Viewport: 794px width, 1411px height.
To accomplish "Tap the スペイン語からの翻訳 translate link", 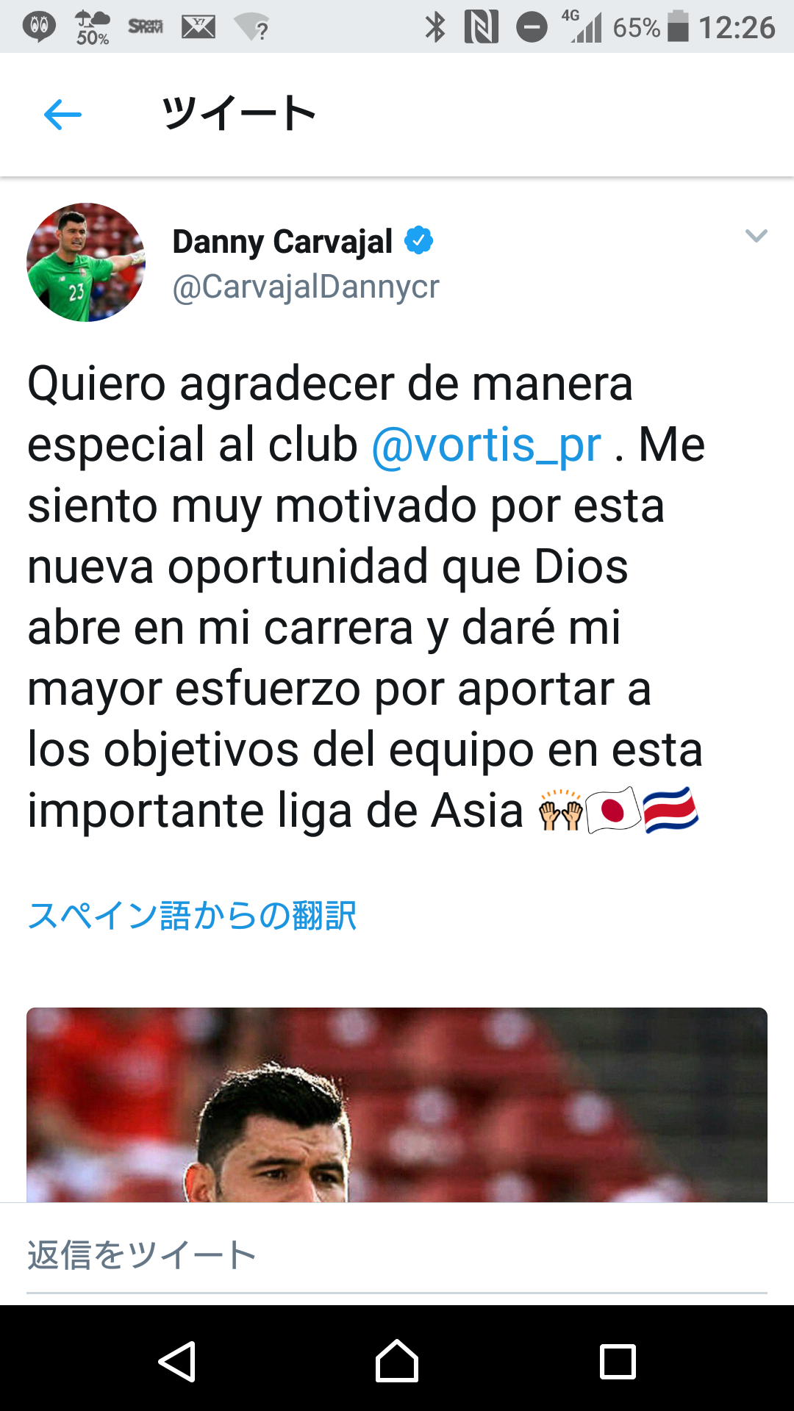I will coord(192,916).
